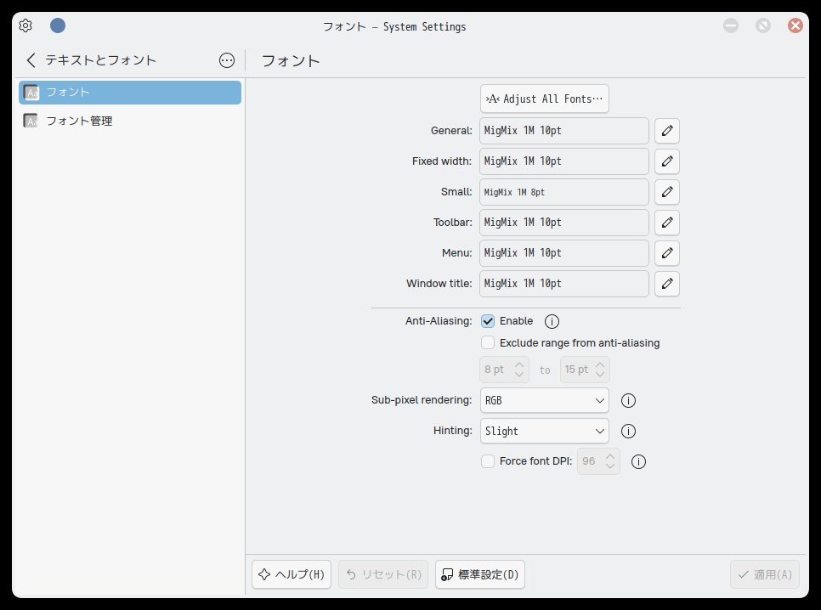The height and width of the screenshot is (610, 821).
Task: Select フォント管理 in the sidebar
Action: pyautogui.click(x=129, y=120)
